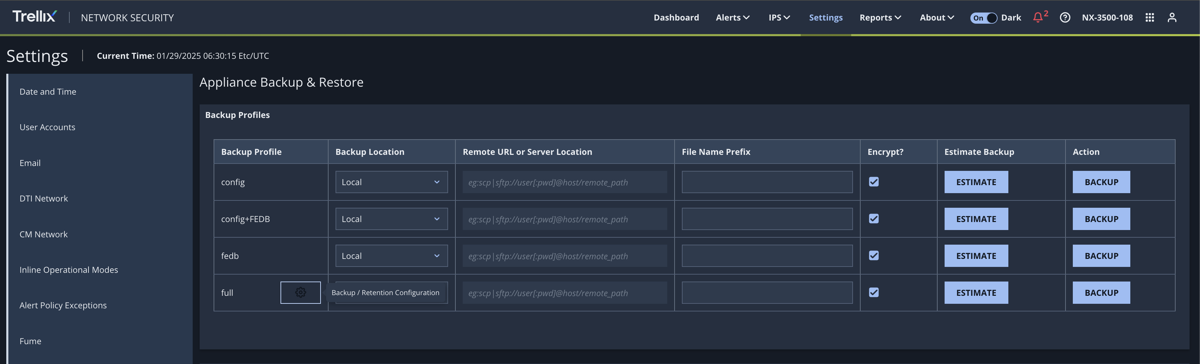The width and height of the screenshot is (1200, 364).
Task: Open Email settings in the sidebar
Action: tap(30, 163)
